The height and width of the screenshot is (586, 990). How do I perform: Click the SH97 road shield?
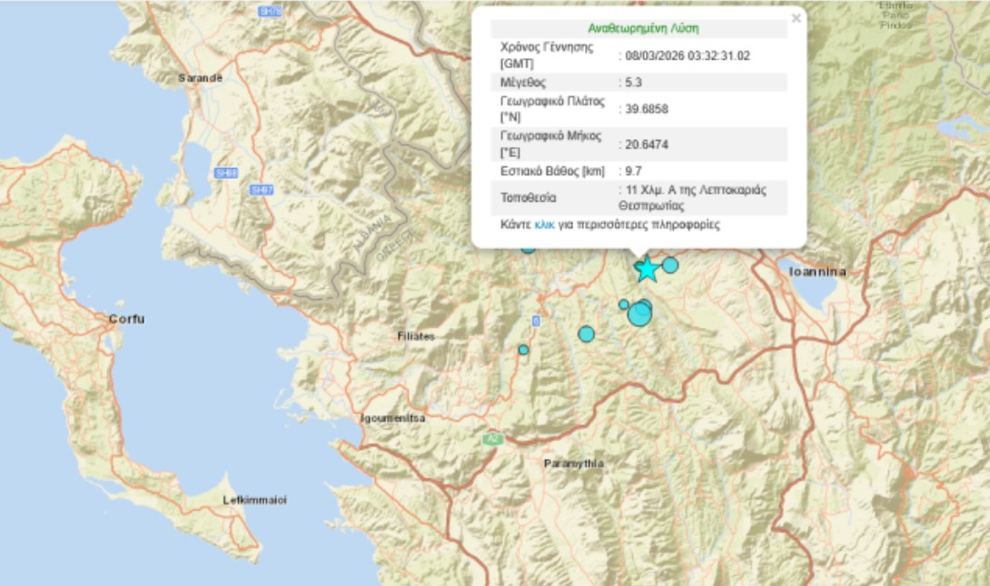tap(262, 189)
